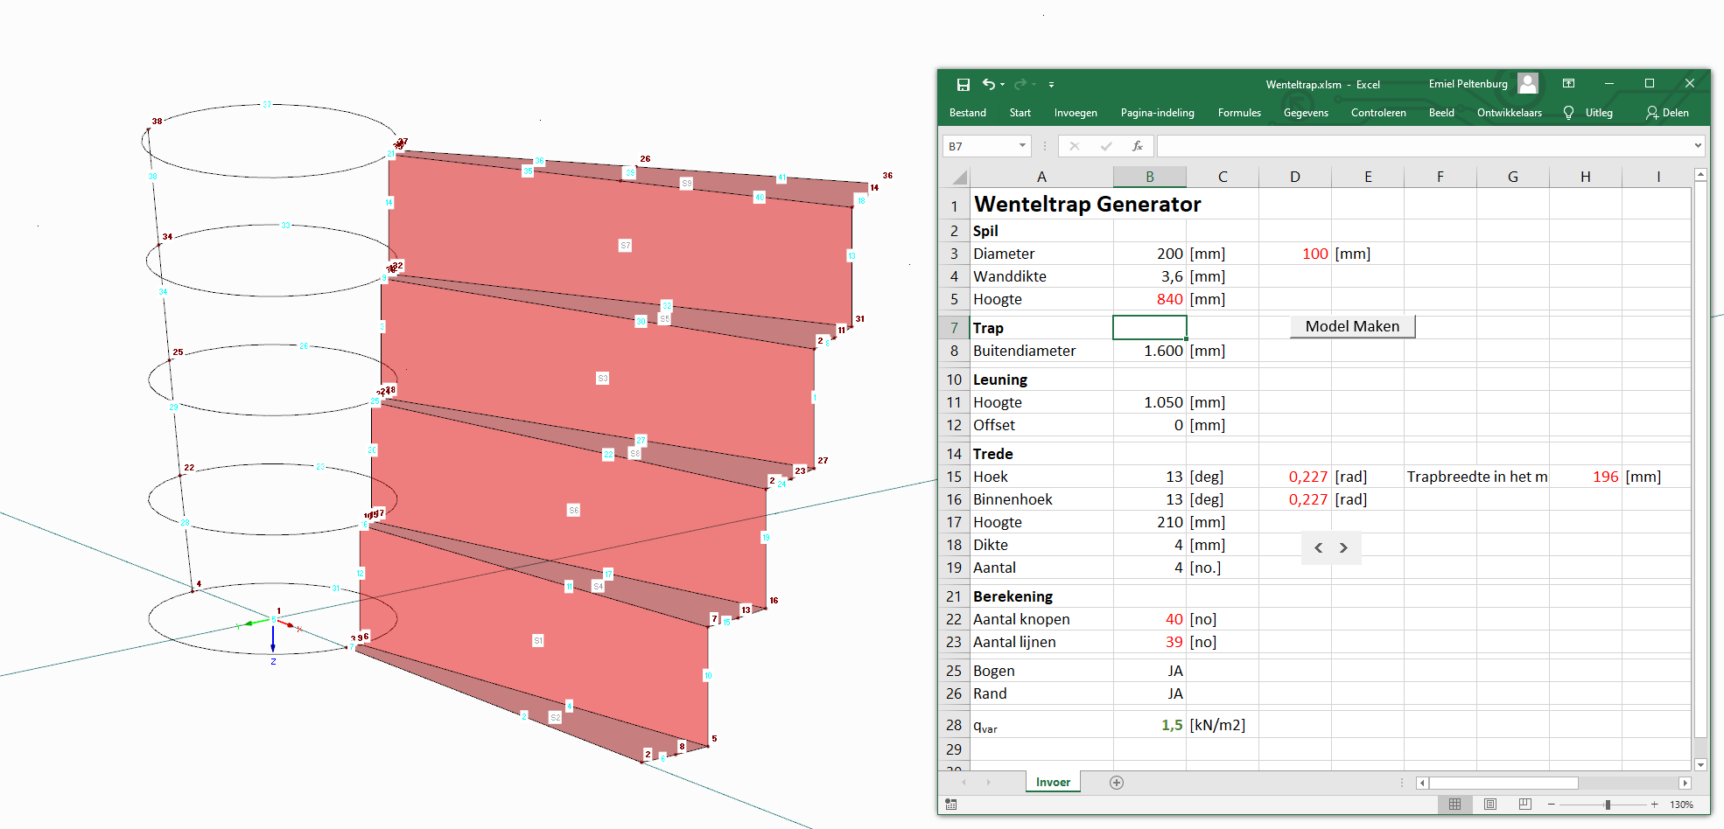Viewport: 1724px width, 829px height.
Task: Click the Enter checkmark beside the formula bar
Action: click(x=1106, y=146)
